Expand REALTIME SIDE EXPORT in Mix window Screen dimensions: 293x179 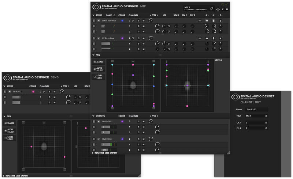point(93,153)
